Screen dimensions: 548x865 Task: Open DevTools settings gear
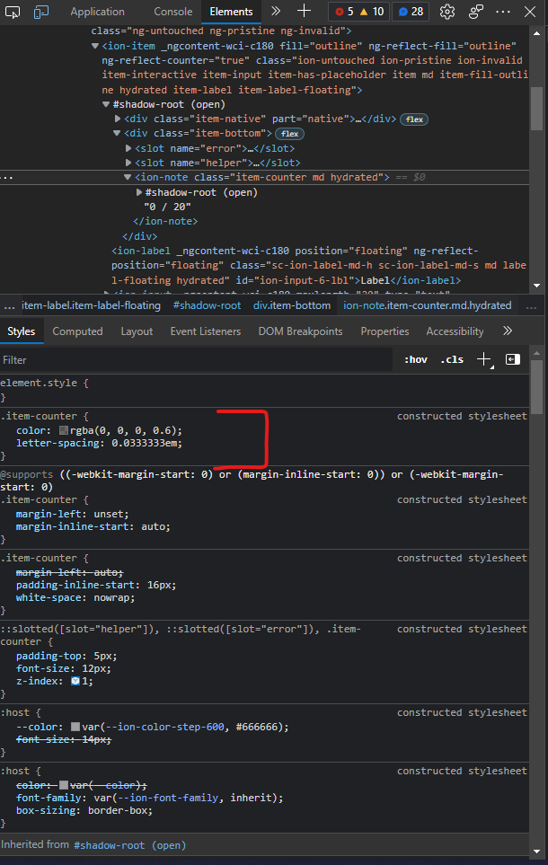click(x=446, y=12)
